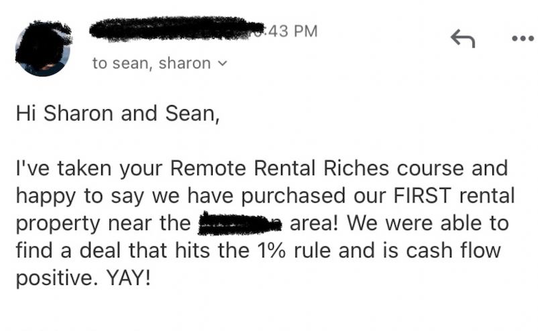Click the reply arrow icon
538x331 pixels.
pyautogui.click(x=463, y=38)
